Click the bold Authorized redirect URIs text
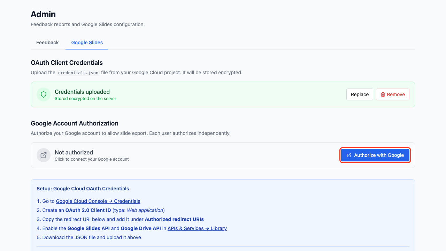 click(x=174, y=219)
